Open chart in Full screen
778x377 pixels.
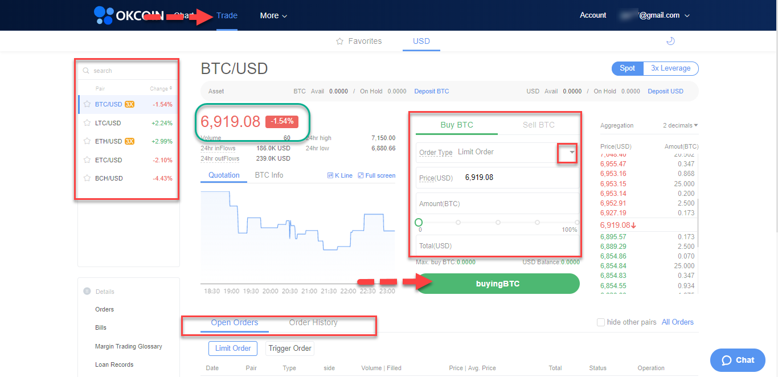(376, 175)
